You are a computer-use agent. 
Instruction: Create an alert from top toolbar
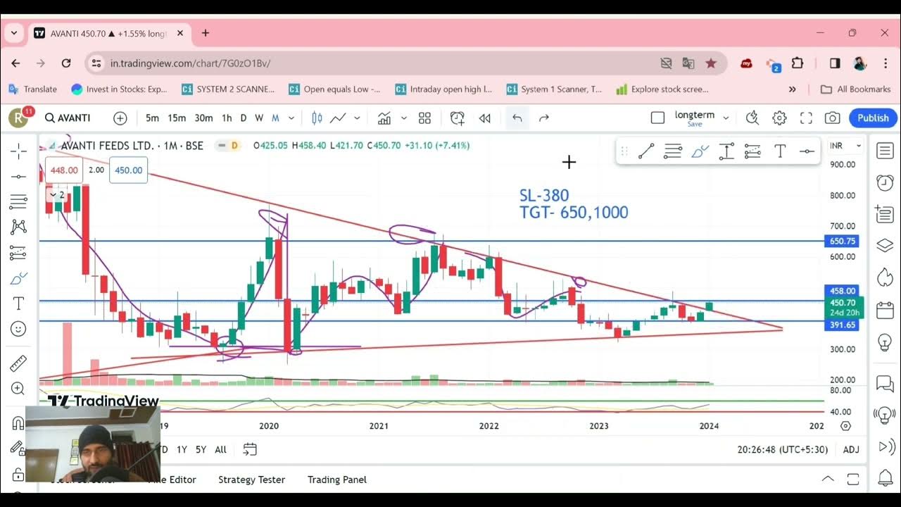458,118
